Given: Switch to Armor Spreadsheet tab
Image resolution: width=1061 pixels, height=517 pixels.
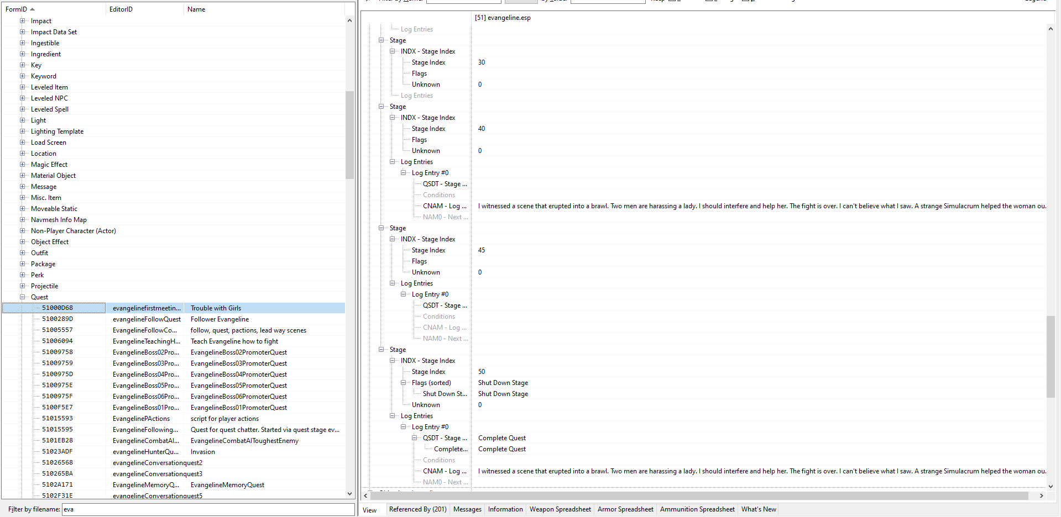Looking at the screenshot, I should tap(625, 509).
